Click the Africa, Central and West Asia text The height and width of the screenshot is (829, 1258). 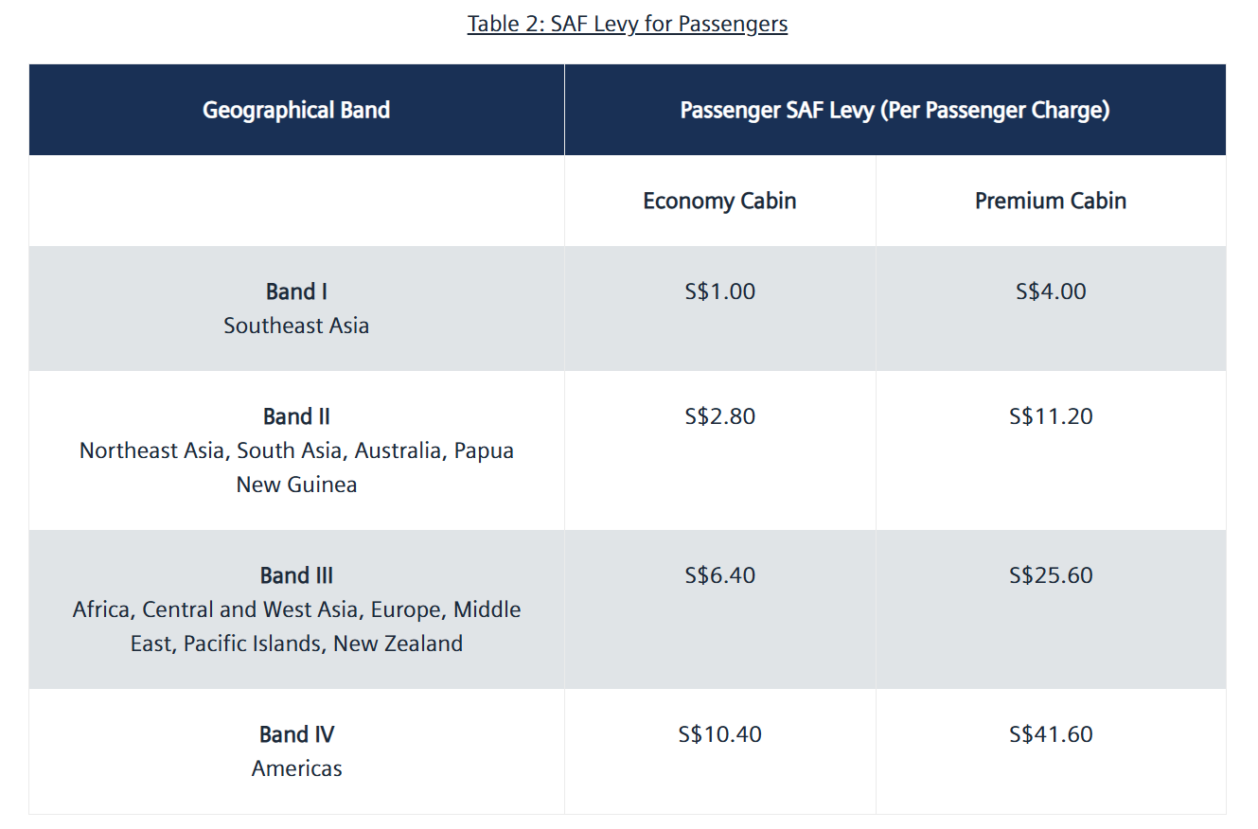click(296, 609)
